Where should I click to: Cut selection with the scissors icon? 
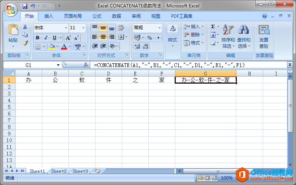click(25, 27)
